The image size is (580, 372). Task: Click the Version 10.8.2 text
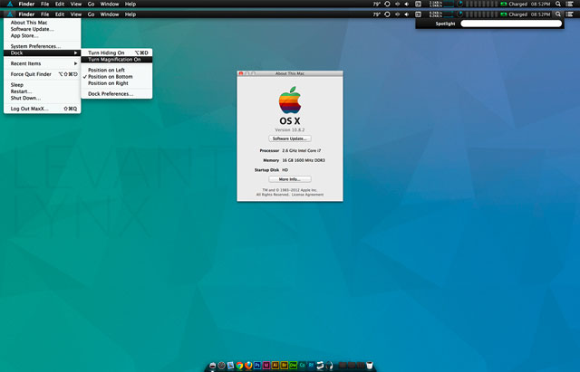(x=290, y=130)
